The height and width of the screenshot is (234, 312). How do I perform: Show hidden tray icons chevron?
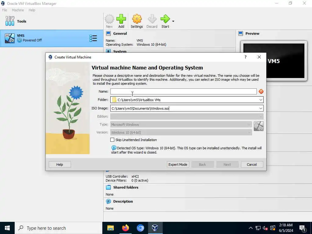coord(251,228)
